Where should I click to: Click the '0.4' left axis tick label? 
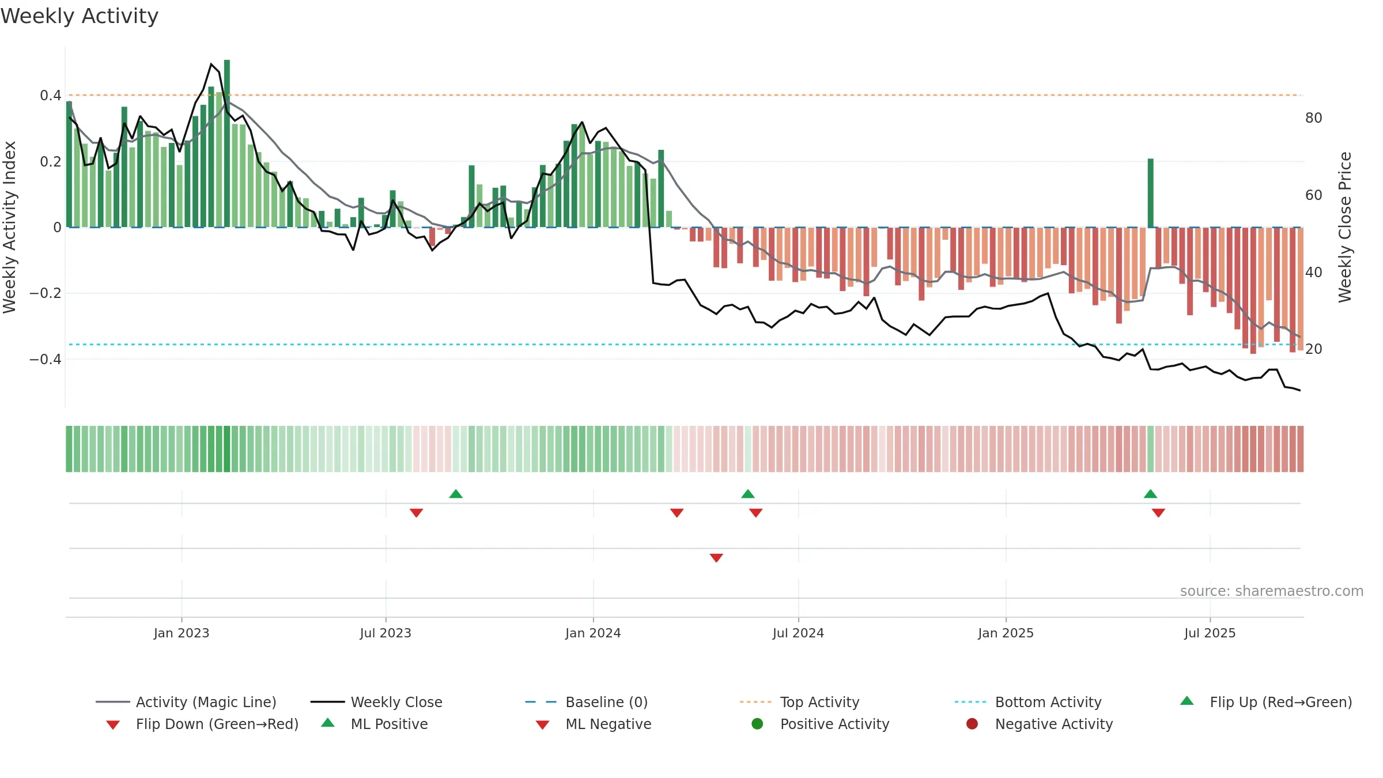coord(51,96)
